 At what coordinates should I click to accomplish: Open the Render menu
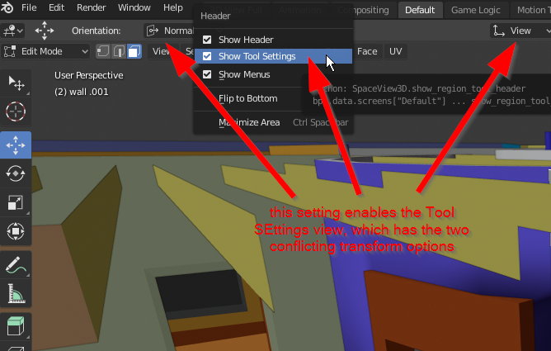point(91,7)
